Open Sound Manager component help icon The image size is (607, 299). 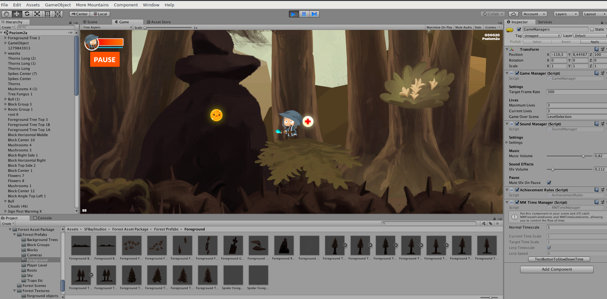click(x=596, y=124)
